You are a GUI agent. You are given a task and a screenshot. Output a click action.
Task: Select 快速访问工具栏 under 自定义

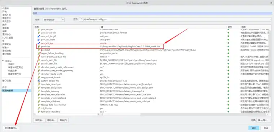(x=16, y=67)
